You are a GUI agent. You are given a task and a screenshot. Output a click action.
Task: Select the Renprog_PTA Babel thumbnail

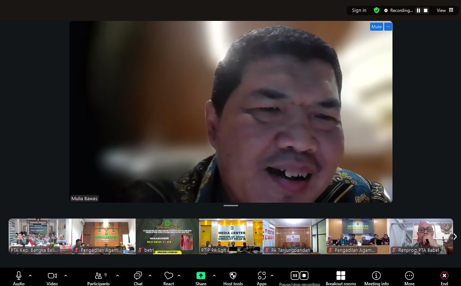pos(421,236)
